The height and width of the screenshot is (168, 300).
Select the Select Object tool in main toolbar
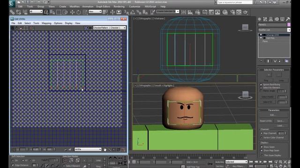point(46,12)
